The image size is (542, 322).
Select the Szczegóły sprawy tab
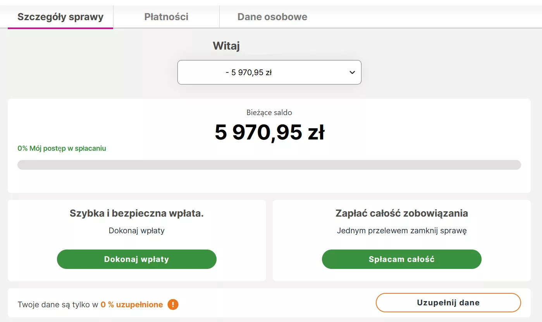[60, 17]
